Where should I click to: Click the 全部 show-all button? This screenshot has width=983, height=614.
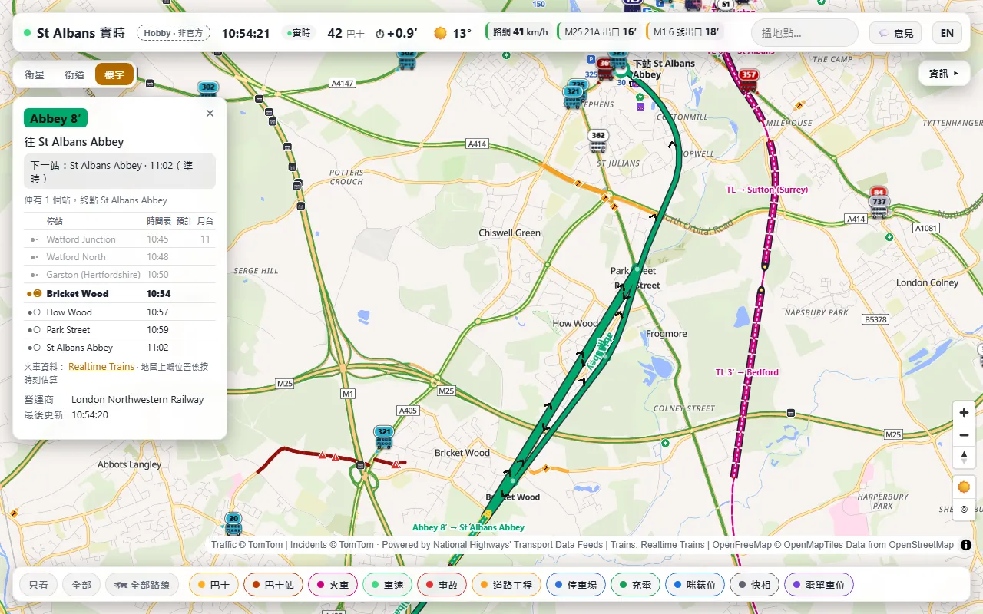[81, 585]
